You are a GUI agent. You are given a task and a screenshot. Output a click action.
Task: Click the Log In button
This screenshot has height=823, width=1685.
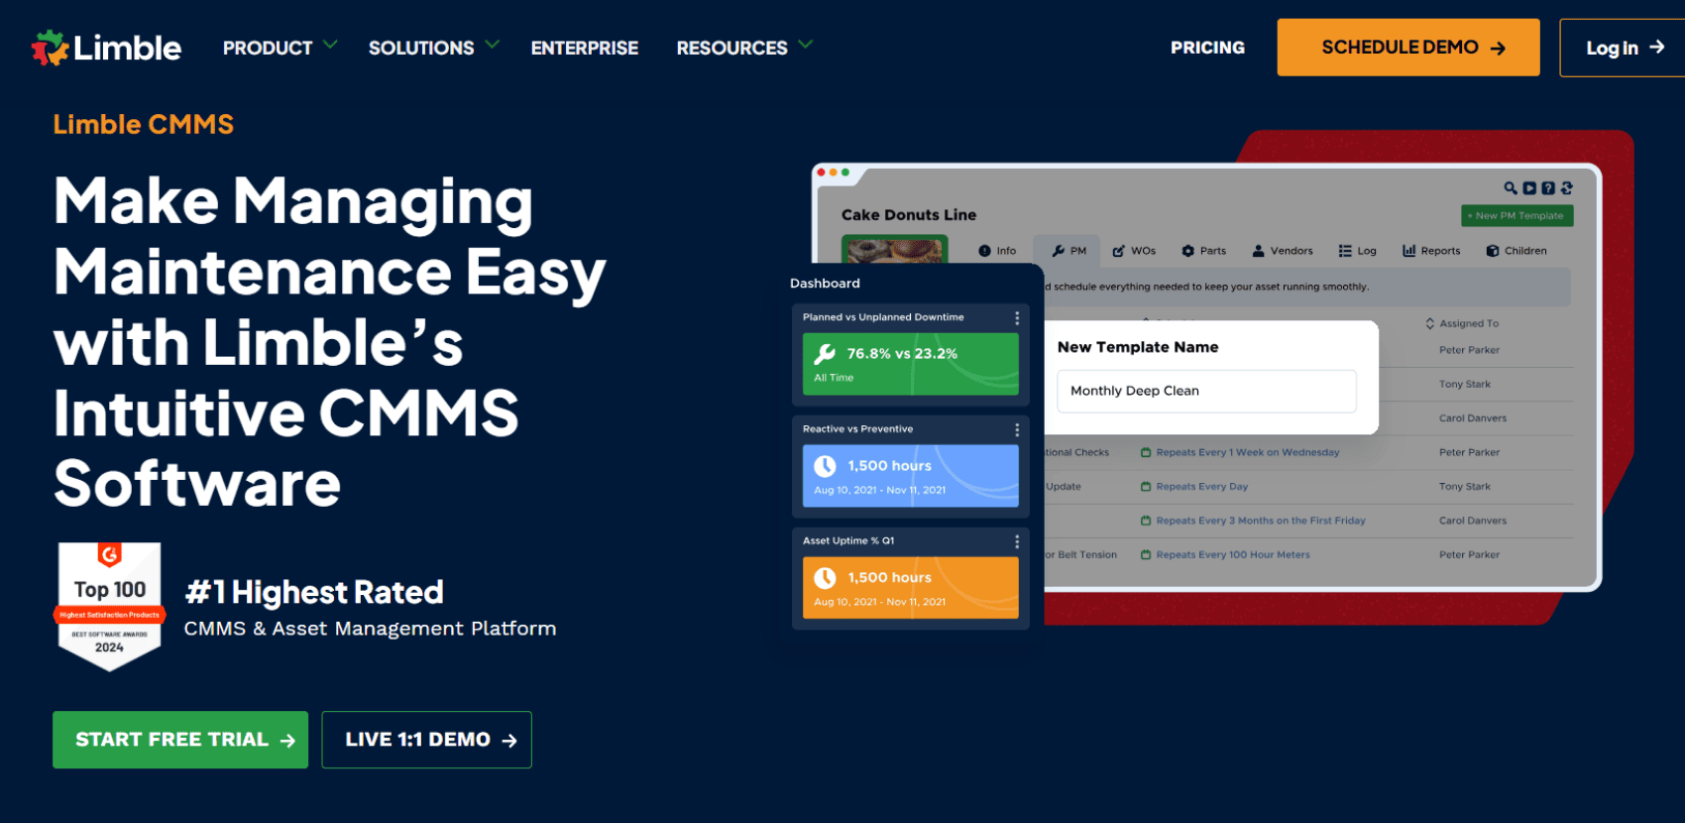[1623, 48]
